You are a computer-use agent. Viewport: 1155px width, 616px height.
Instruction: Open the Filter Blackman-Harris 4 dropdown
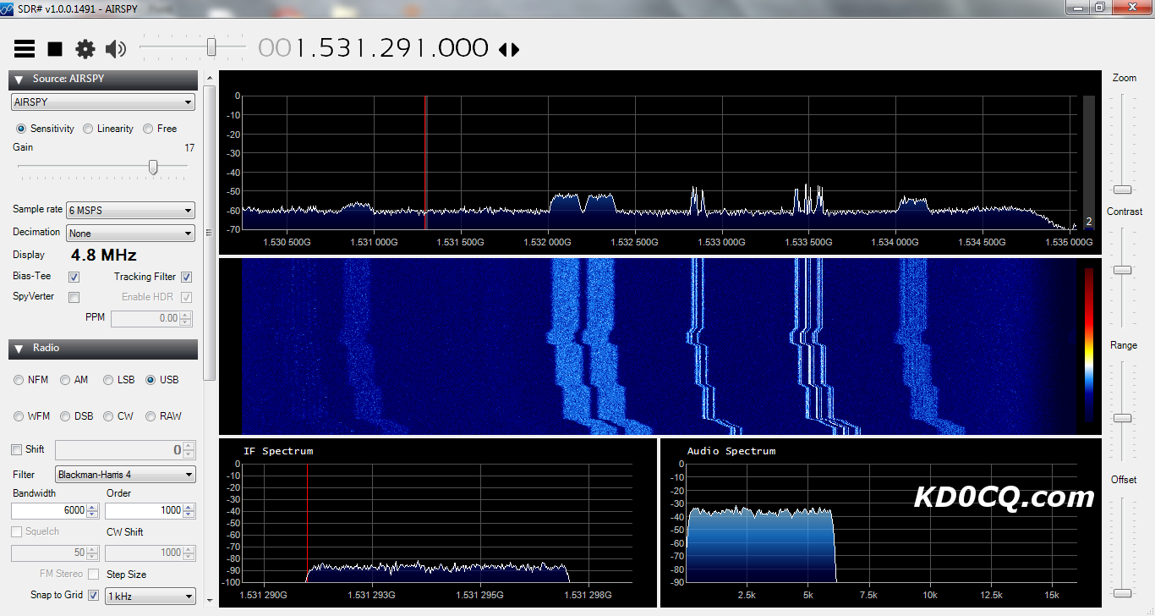pyautogui.click(x=125, y=475)
